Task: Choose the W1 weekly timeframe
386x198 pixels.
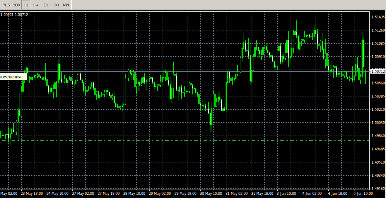Action: 56,5
